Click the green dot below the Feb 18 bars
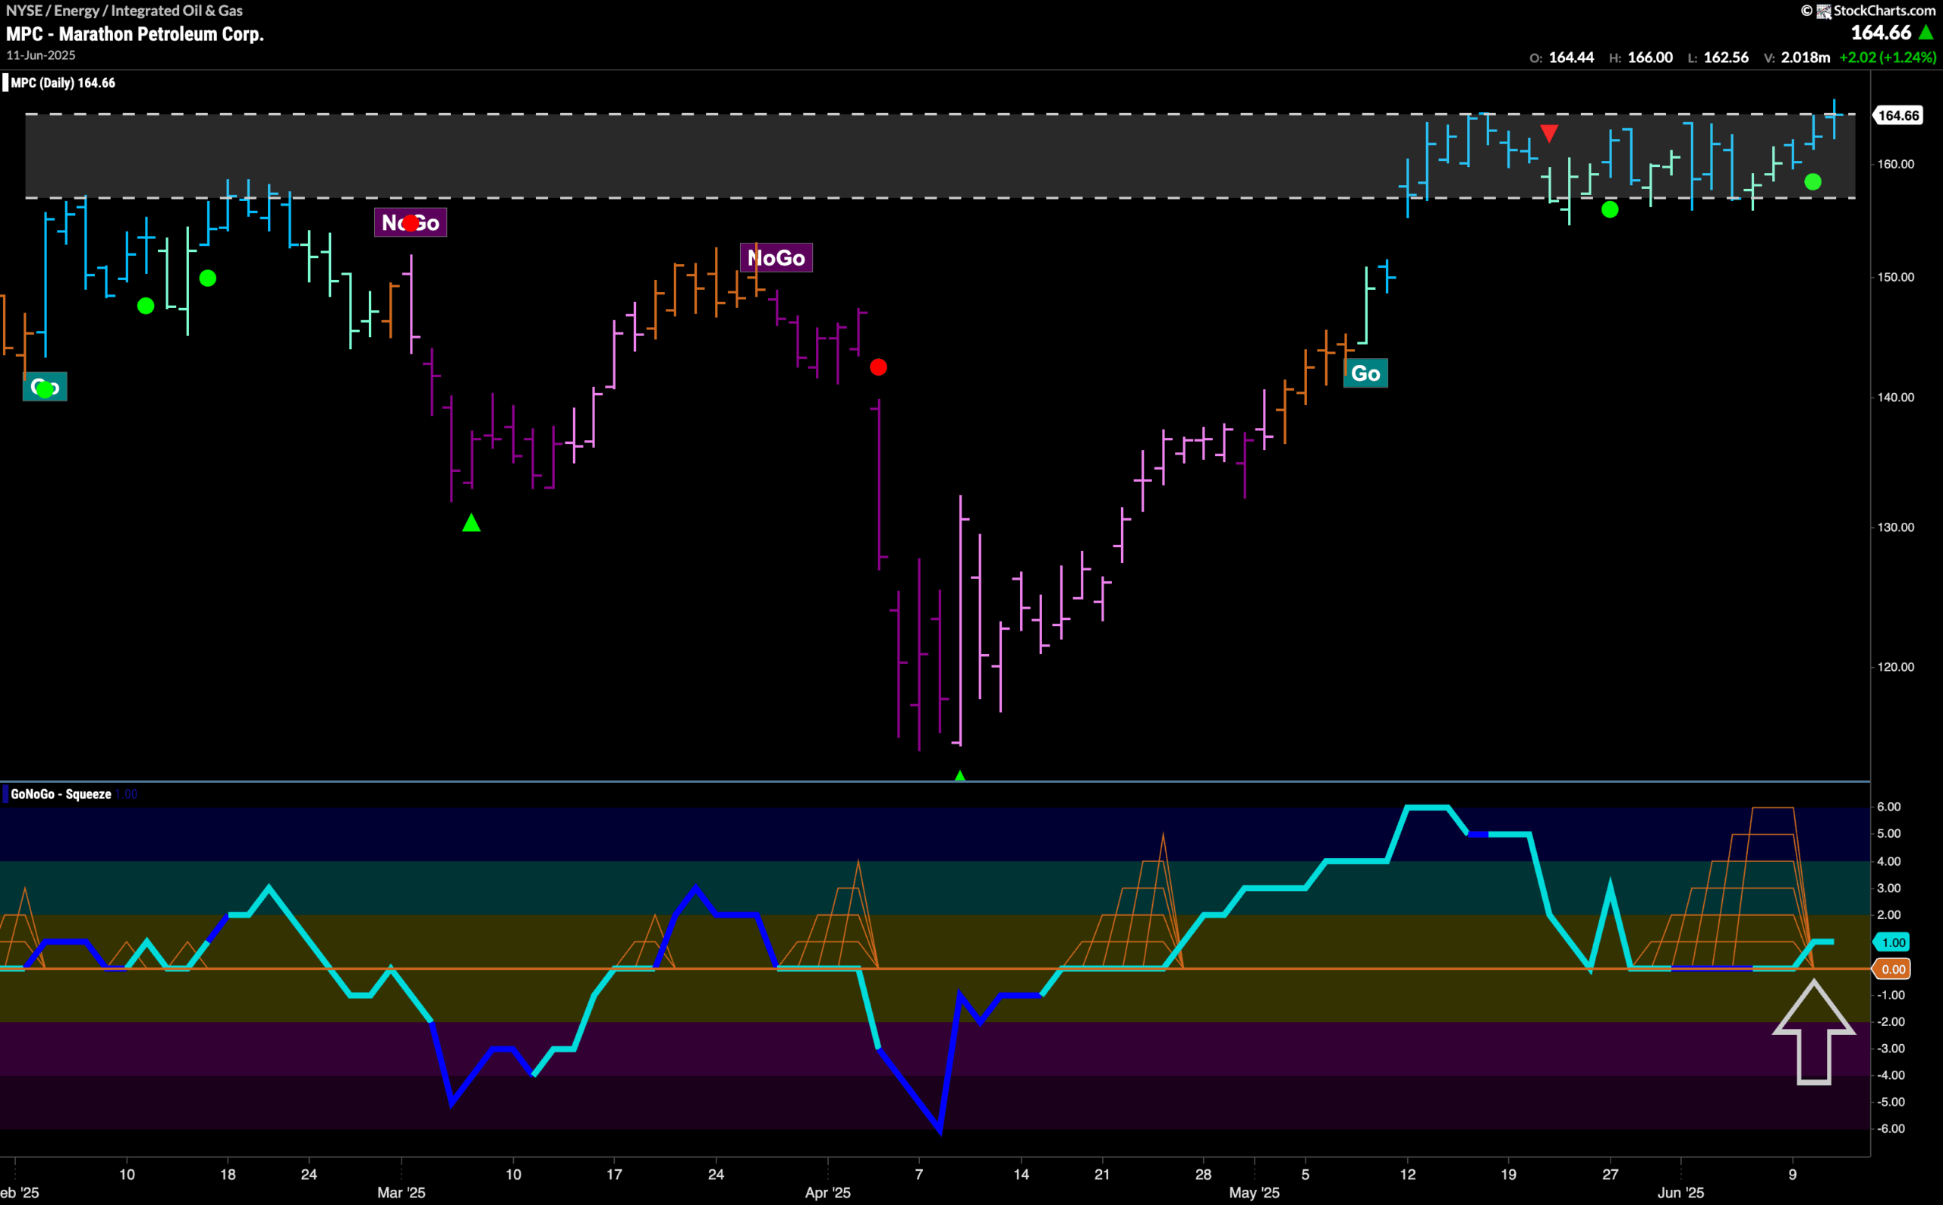This screenshot has height=1205, width=1943. [x=208, y=278]
